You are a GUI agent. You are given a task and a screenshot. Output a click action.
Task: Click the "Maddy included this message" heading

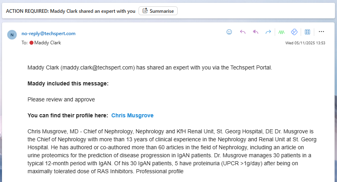[x=68, y=83]
